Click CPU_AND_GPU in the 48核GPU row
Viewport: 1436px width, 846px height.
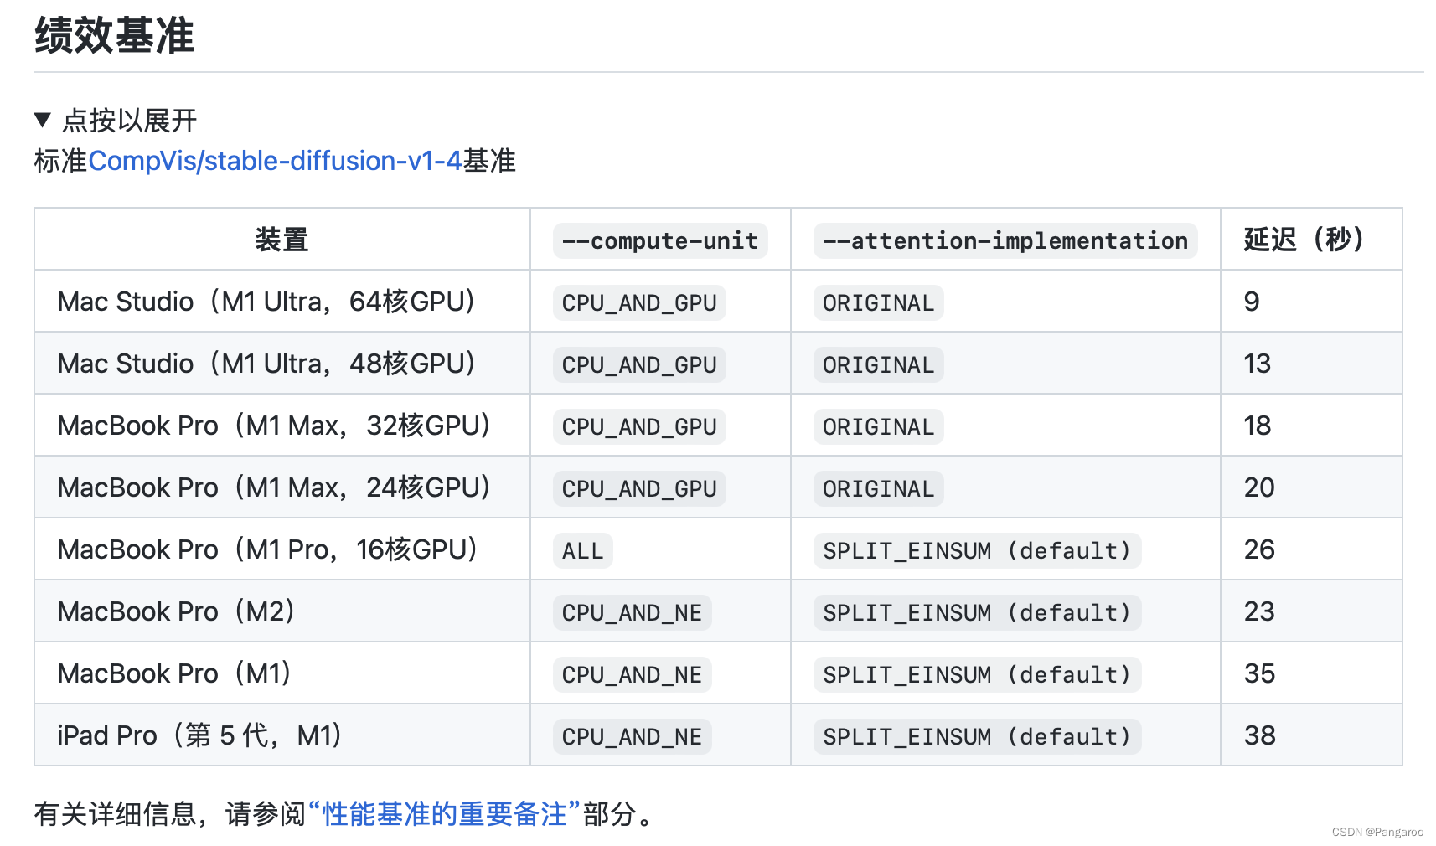point(639,364)
